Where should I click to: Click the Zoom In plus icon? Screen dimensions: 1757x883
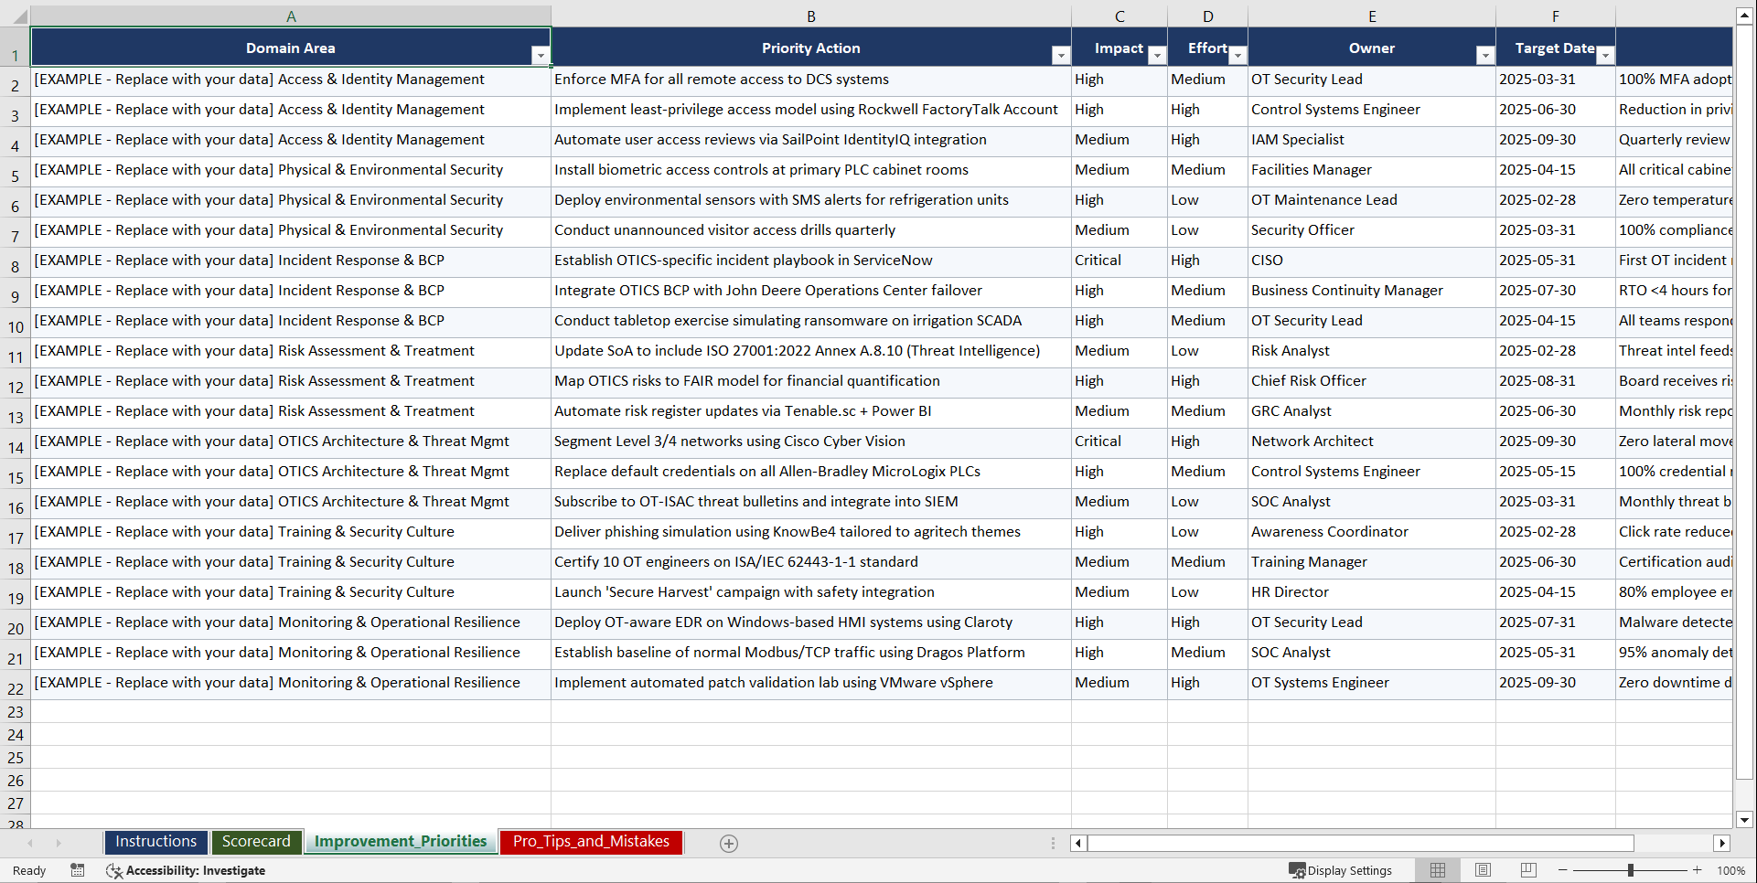coord(1698,870)
